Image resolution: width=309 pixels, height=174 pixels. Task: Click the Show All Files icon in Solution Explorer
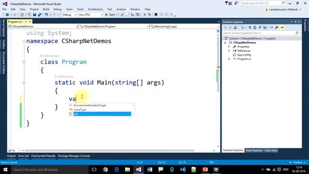pyautogui.click(x=265, y=28)
